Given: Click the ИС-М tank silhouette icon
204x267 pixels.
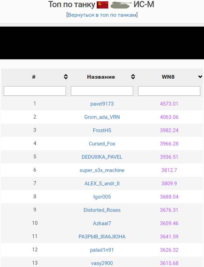Looking at the screenshot, I should coord(120,5).
